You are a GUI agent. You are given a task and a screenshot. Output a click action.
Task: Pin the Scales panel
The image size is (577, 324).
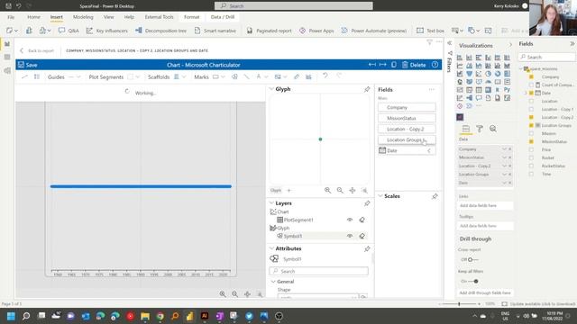click(435, 196)
